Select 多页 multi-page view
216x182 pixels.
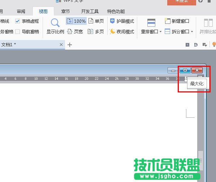coord(96,31)
